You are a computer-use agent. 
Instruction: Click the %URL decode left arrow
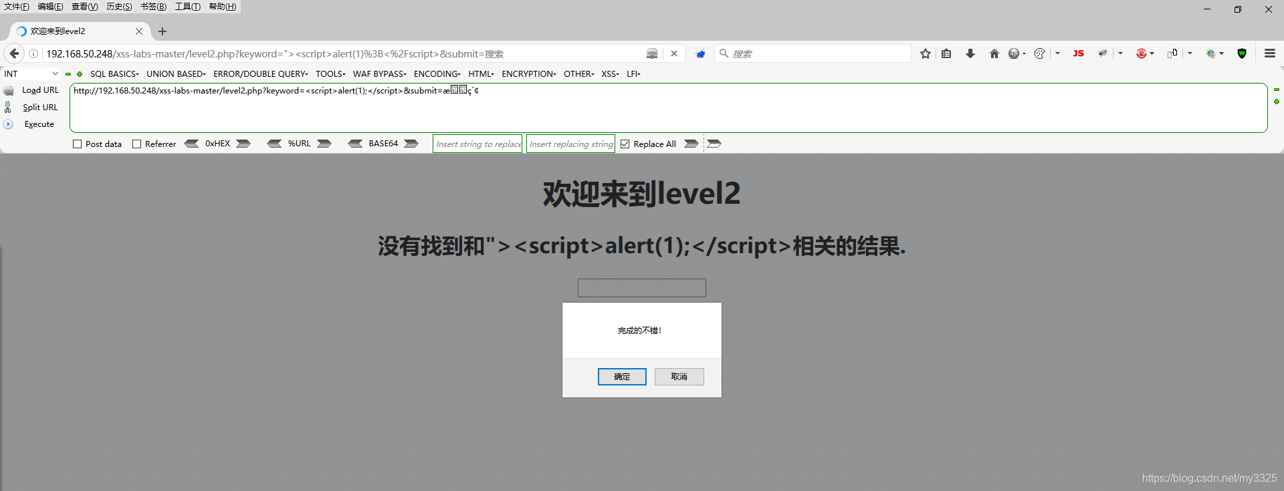pyautogui.click(x=274, y=144)
